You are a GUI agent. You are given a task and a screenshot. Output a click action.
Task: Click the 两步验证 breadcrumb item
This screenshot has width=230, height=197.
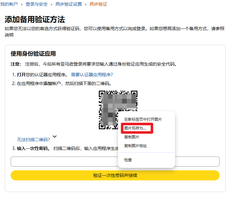[98, 4]
